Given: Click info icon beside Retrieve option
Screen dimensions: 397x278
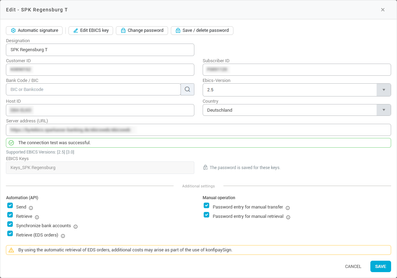Looking at the screenshot, I should point(37,217).
